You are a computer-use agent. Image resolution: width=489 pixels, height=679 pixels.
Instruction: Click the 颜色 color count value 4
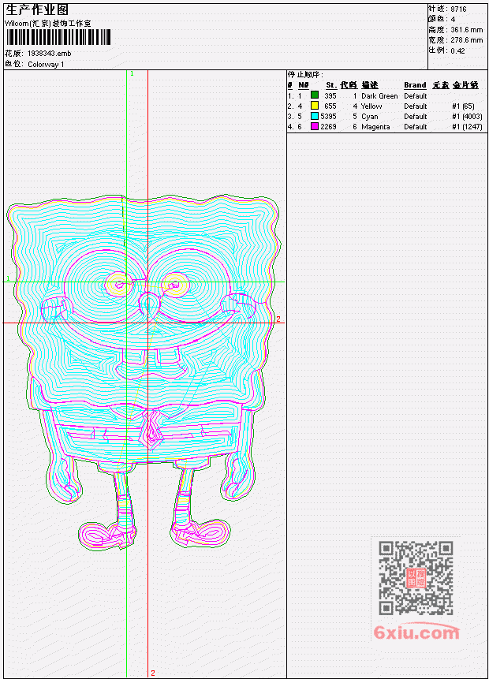[453, 20]
